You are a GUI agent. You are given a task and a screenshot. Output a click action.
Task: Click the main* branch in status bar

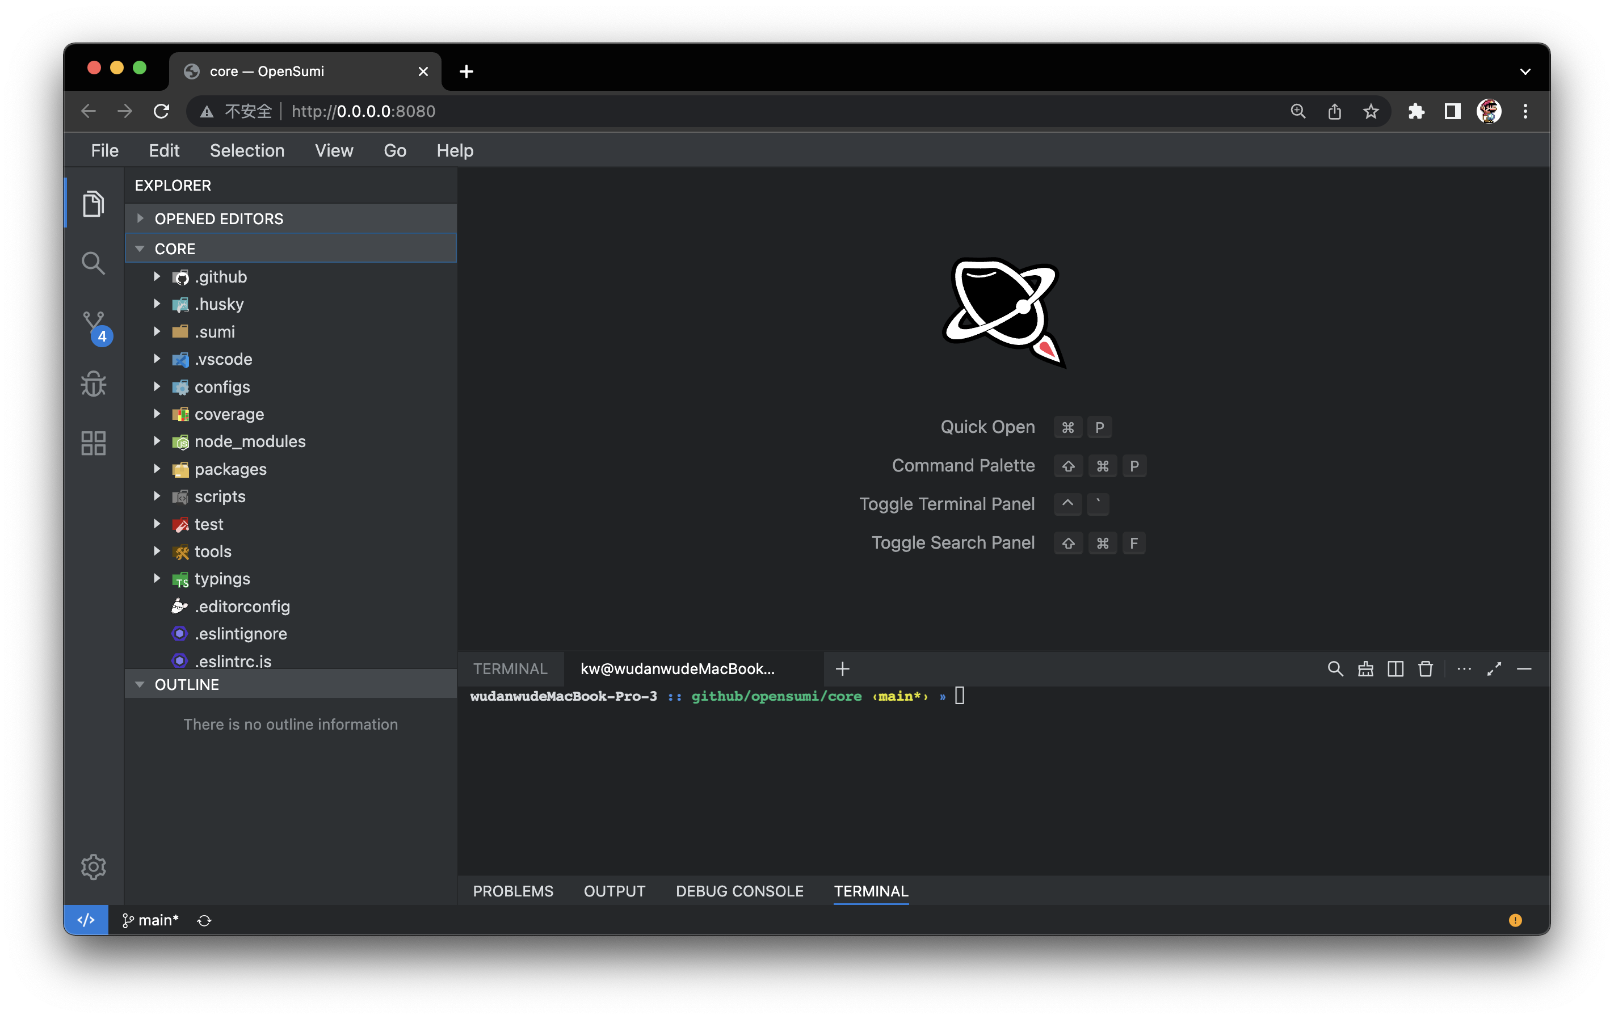[x=151, y=920]
